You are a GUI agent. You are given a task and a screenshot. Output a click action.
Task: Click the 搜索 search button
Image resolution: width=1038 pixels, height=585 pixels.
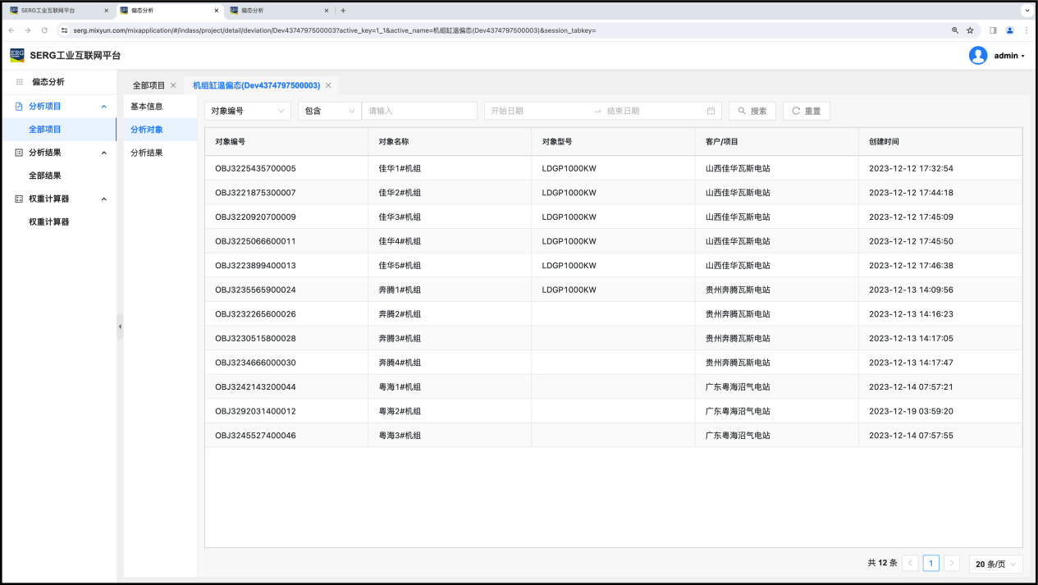[x=752, y=111]
